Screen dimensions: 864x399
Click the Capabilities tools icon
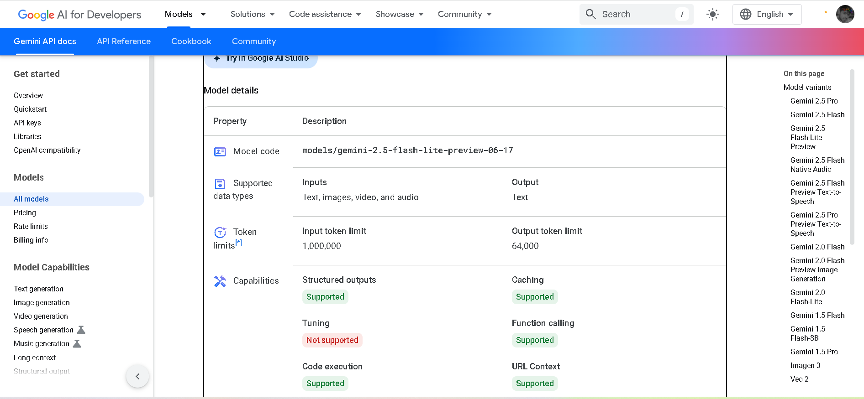(x=220, y=281)
